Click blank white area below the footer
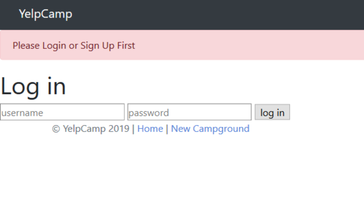This screenshot has height=222, width=364. (x=182, y=181)
